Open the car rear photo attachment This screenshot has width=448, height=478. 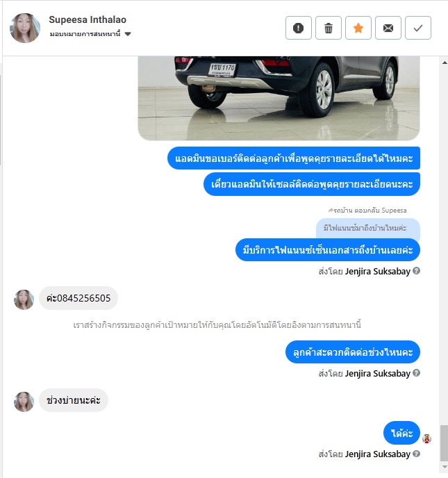(x=279, y=98)
